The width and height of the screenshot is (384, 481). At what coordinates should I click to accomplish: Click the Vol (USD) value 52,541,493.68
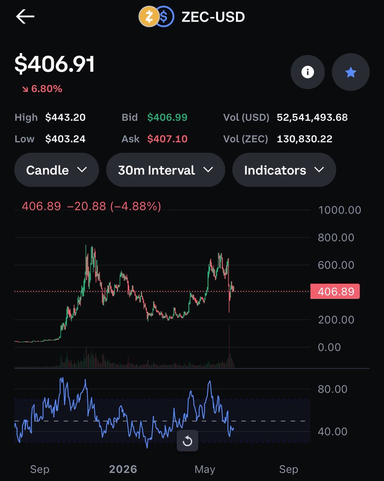click(312, 117)
